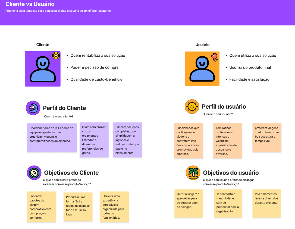
Task: Click the sun icon beside Perfil do usuário
Action: click(192, 107)
